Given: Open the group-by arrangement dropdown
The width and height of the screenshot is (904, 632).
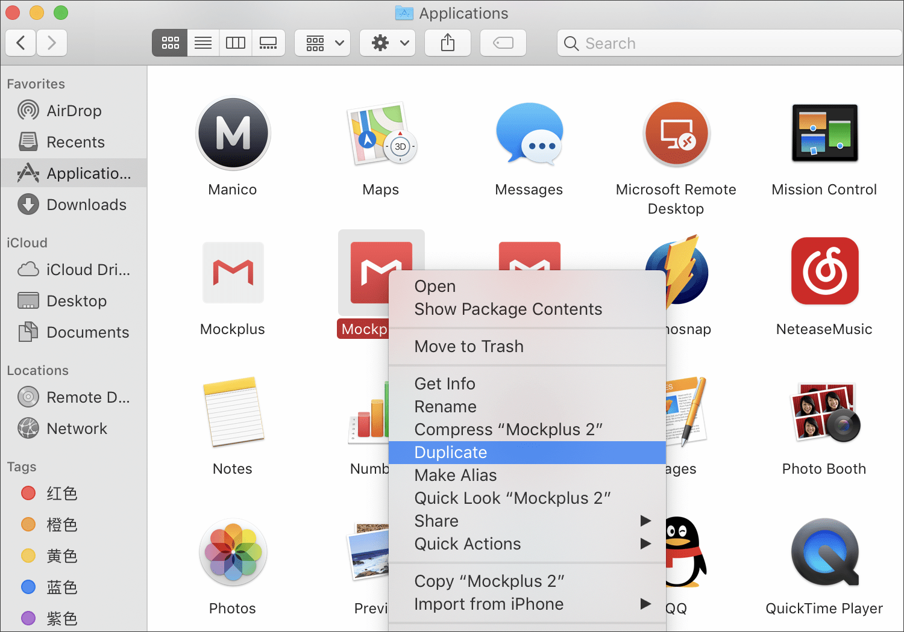Looking at the screenshot, I should [322, 43].
